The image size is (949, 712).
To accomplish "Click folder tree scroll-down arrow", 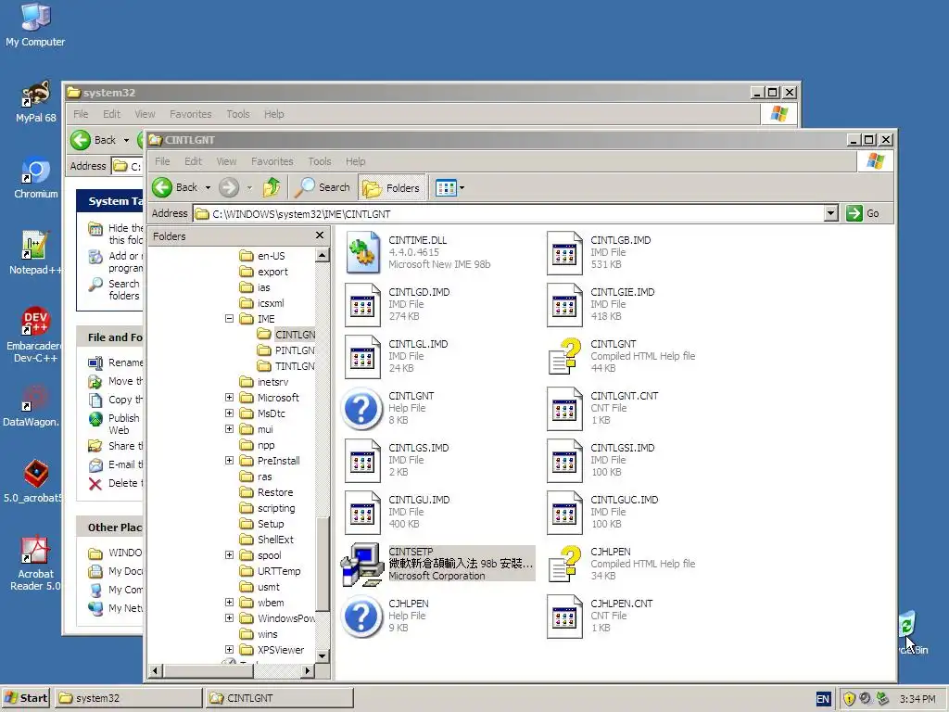I will (323, 656).
